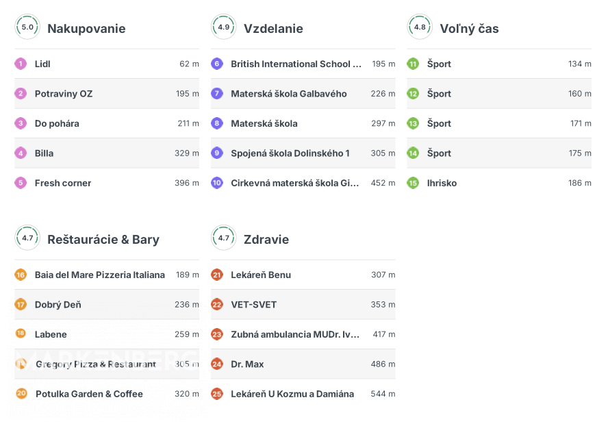
Task: Click the 4.8 rating badge for Voľný čas
Action: click(x=420, y=27)
